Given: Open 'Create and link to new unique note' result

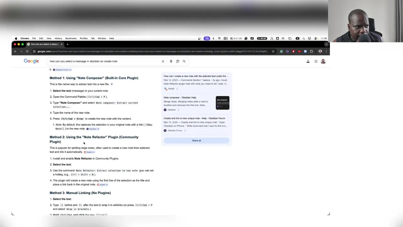Looking at the screenshot, I should pyautogui.click(x=194, y=118).
